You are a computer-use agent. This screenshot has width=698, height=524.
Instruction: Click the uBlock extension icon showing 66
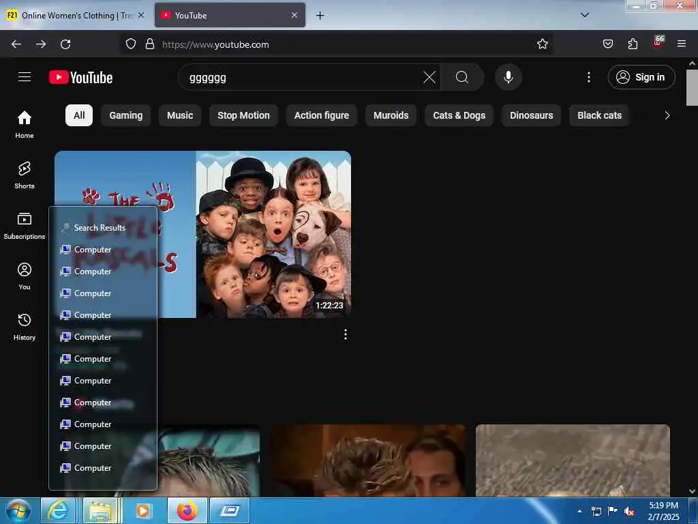point(658,43)
